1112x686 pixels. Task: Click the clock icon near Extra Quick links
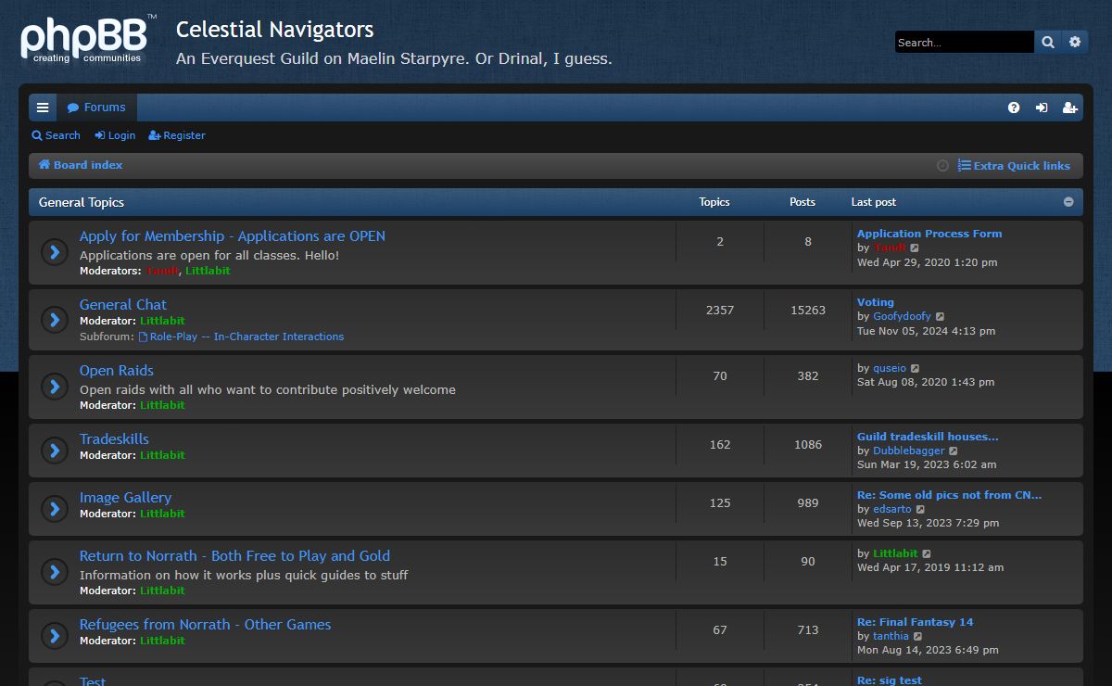click(942, 166)
